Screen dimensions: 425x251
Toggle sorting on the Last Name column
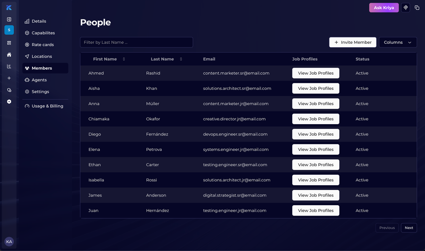(181, 59)
